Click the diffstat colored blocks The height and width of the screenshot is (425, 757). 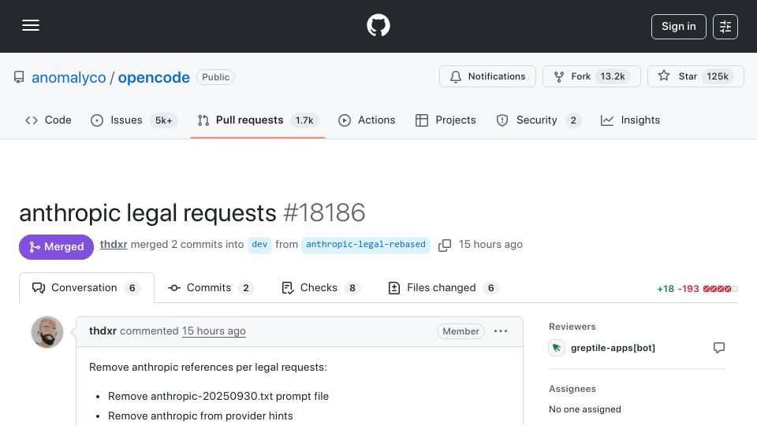(720, 289)
